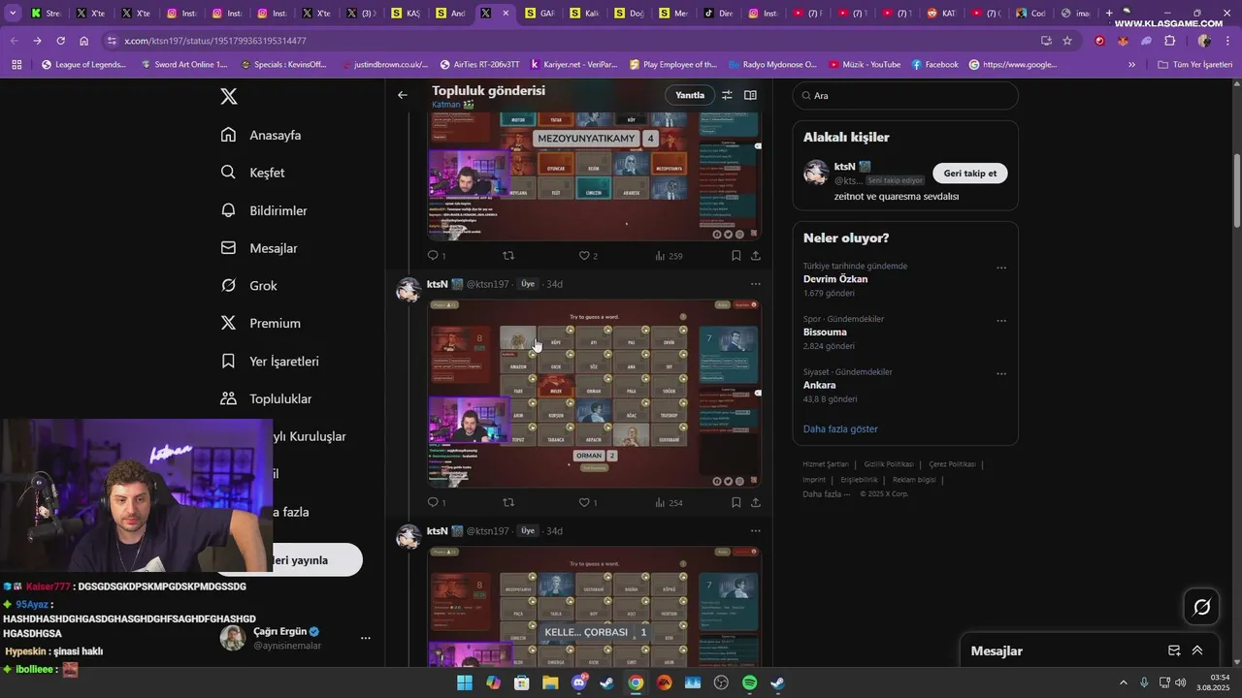This screenshot has height=698, width=1242.
Task: Reply to the post with 254 views
Action: coord(436,502)
